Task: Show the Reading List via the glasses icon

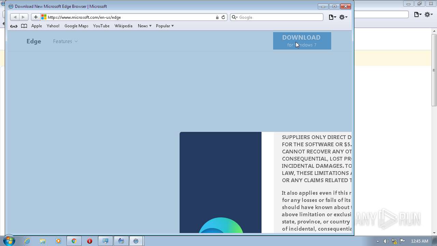Action: pos(14,26)
